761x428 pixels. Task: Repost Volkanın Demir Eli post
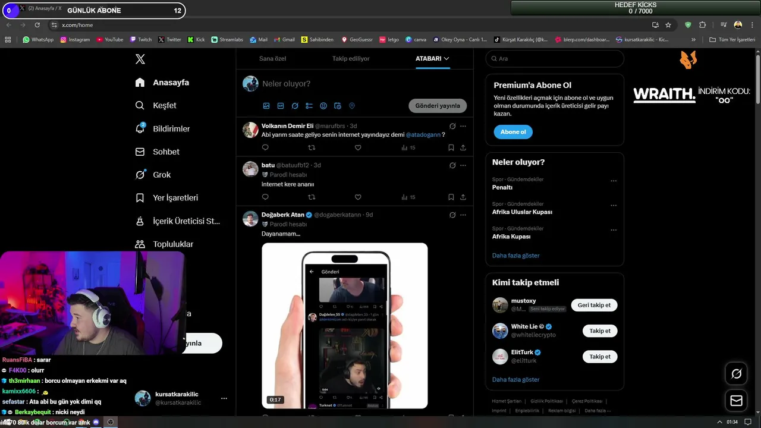pos(312,147)
